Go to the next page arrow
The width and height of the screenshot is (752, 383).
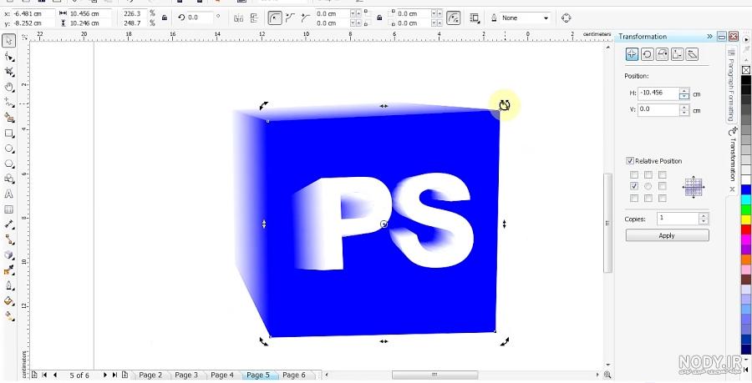105,375
